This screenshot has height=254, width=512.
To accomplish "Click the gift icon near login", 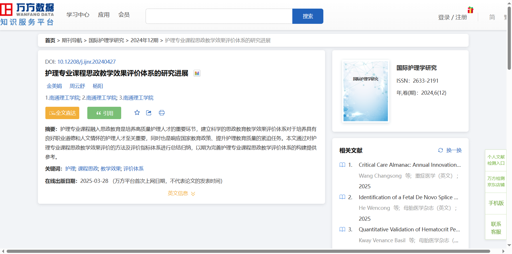I will pos(470,10).
